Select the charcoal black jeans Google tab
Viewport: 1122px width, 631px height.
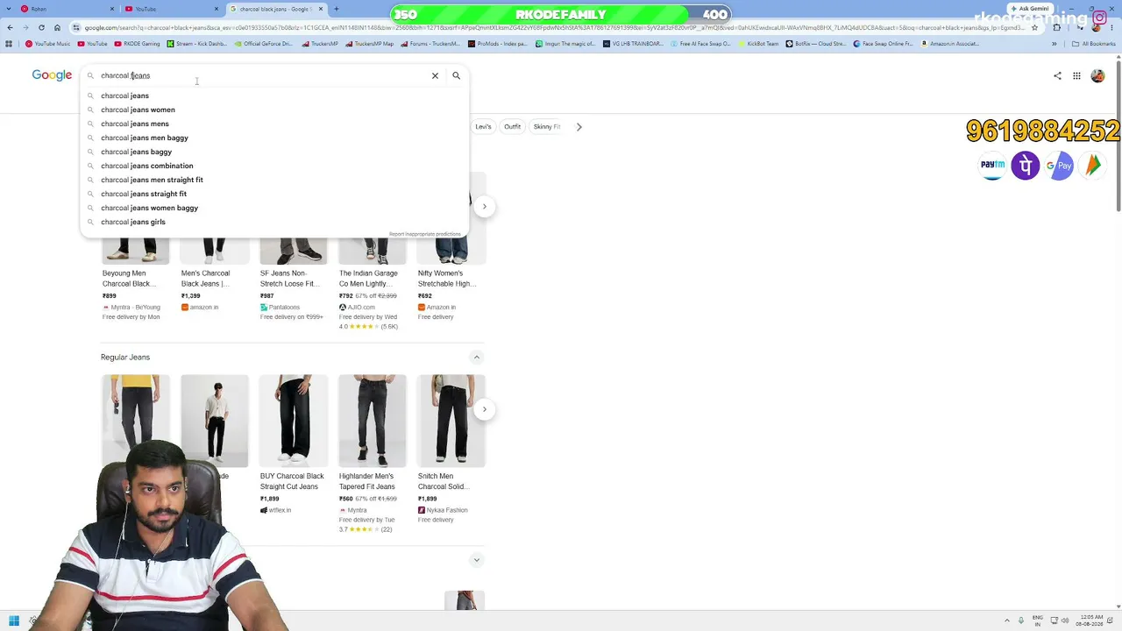pyautogui.click(x=276, y=9)
